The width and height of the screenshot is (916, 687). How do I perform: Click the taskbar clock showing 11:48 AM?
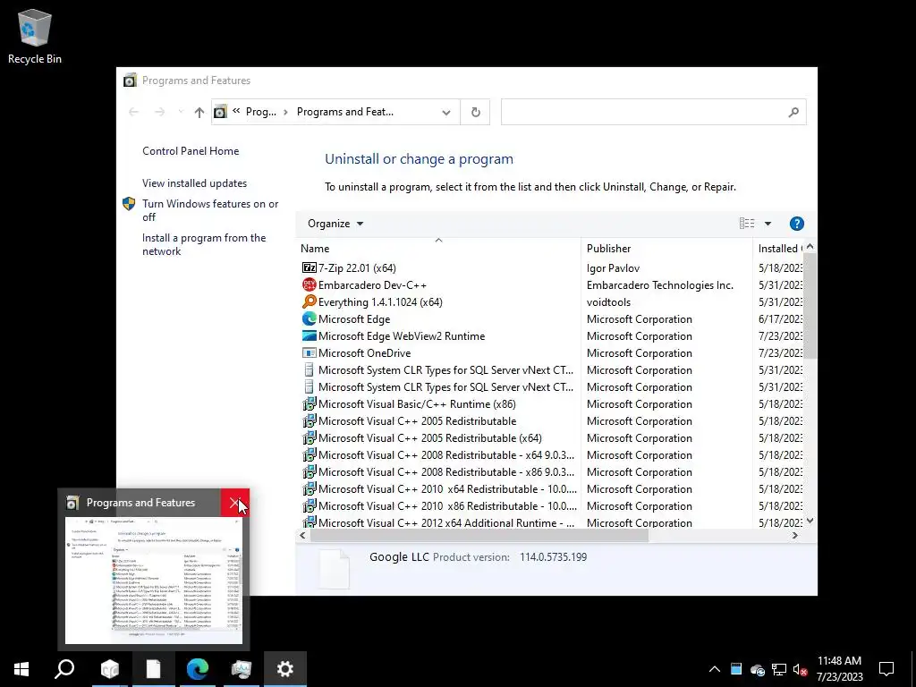click(x=839, y=669)
